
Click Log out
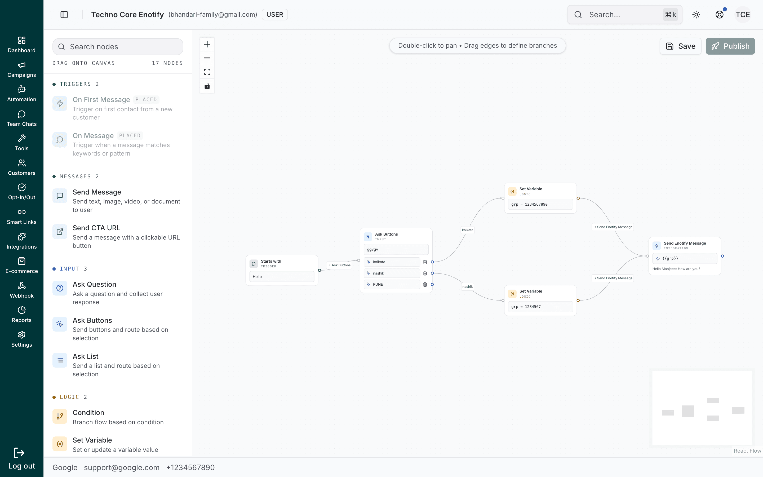pyautogui.click(x=22, y=459)
